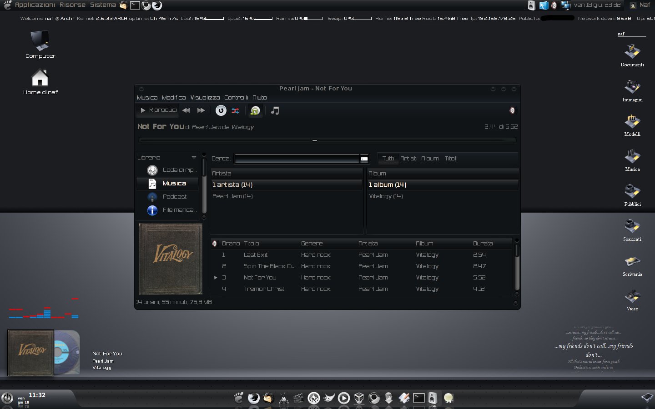Expand the Libreria dropdown arrow
Image resolution: width=655 pixels, height=409 pixels.
click(x=194, y=158)
